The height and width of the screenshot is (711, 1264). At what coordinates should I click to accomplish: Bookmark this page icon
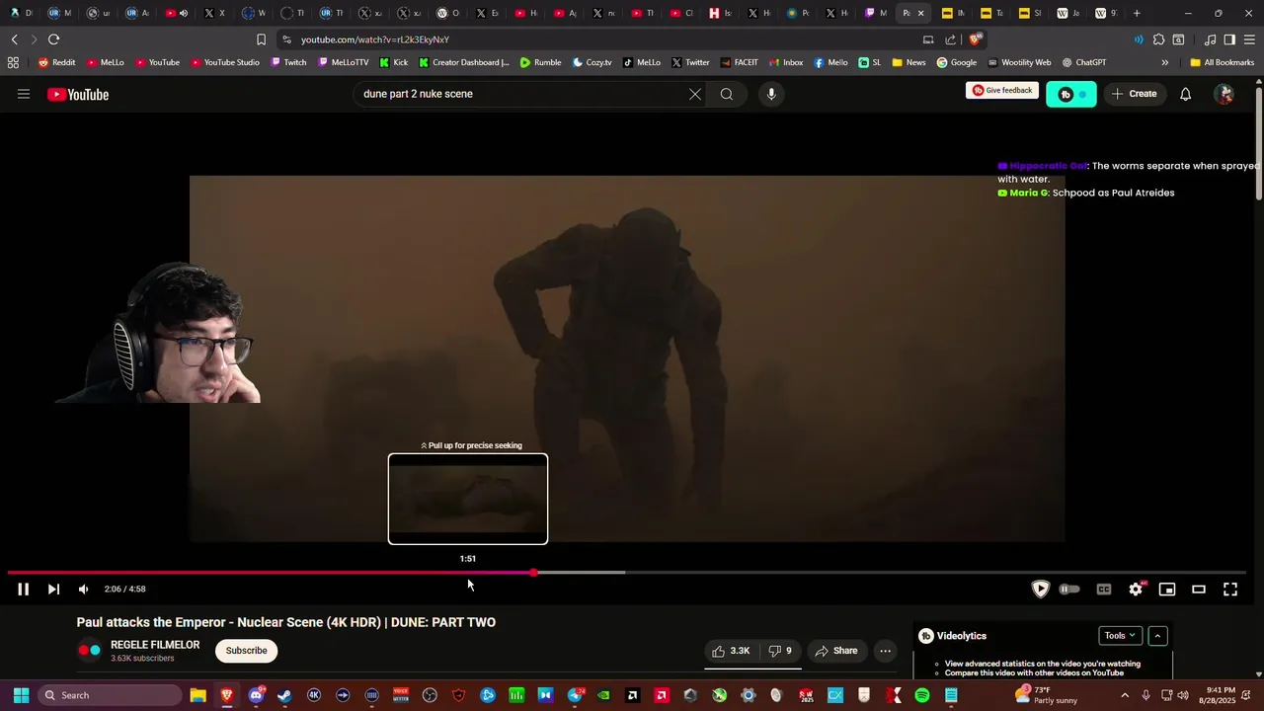[x=261, y=39]
